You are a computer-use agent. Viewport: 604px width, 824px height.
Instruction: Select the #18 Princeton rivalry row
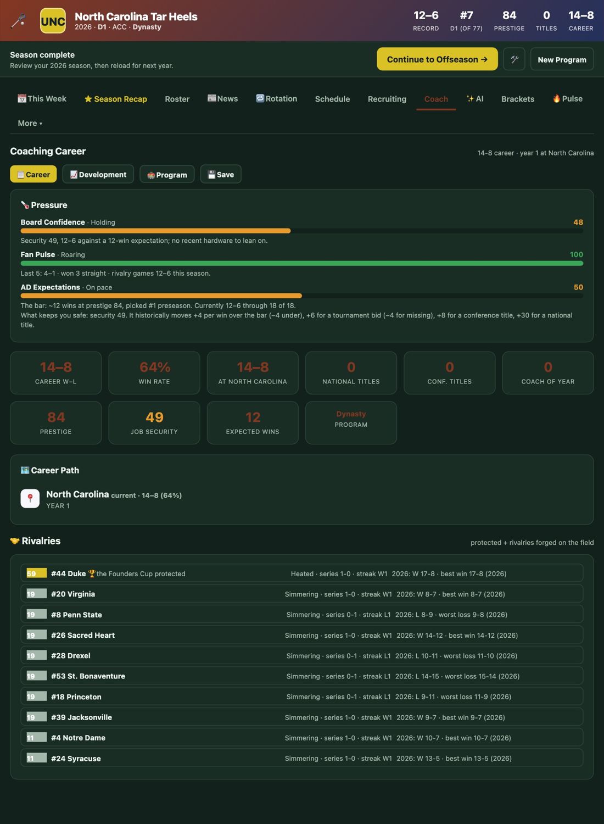click(x=302, y=697)
